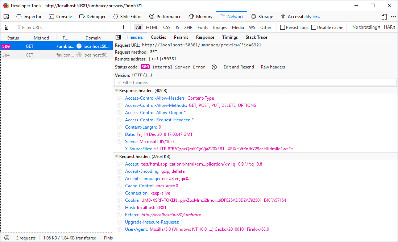
Task: Learn more icon beside Server header
Action: (119, 142)
